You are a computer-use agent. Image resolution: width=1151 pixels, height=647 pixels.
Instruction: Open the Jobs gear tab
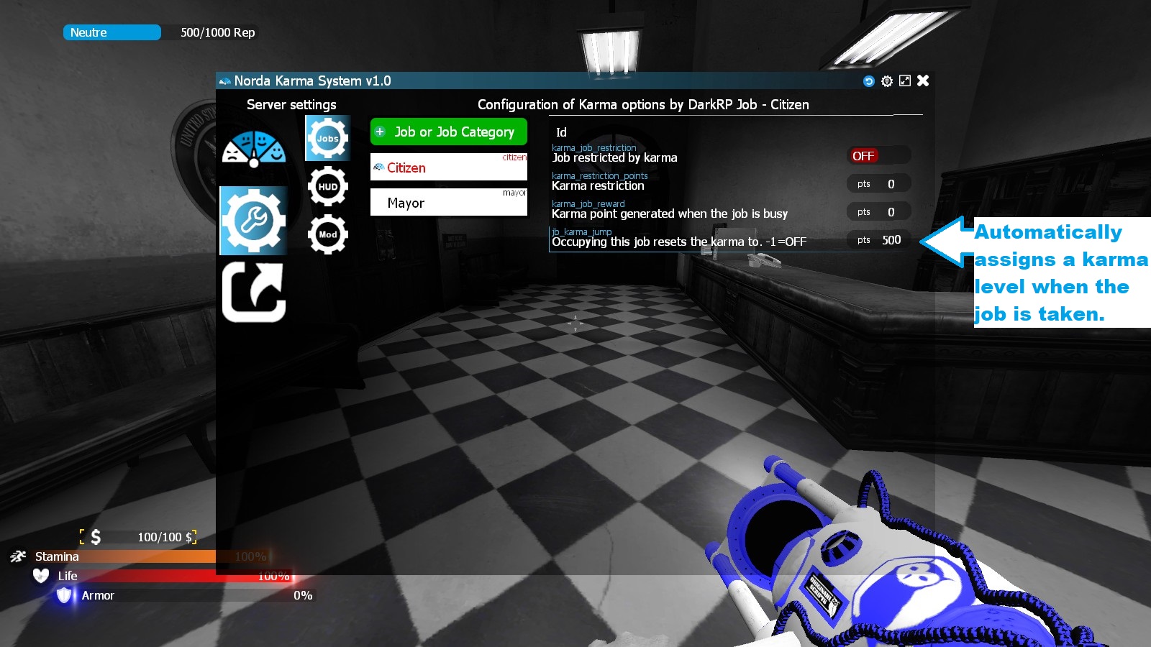coord(328,138)
